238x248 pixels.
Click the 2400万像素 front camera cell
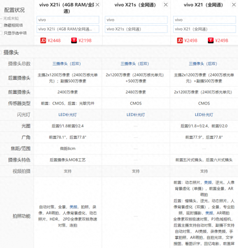68,92
